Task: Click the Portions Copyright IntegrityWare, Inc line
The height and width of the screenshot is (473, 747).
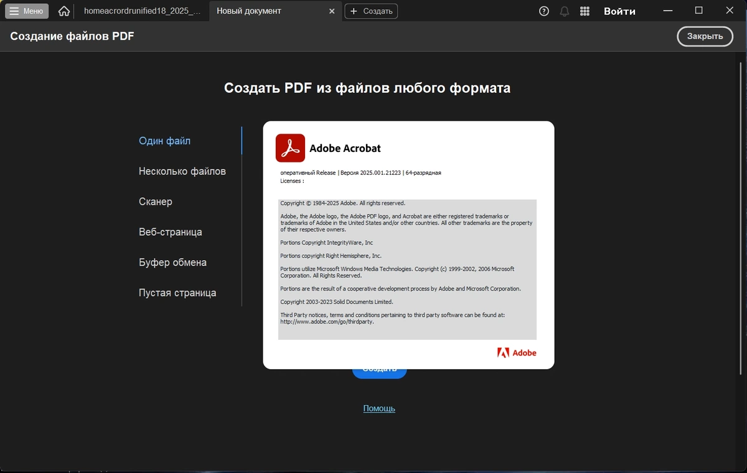Action: point(327,243)
